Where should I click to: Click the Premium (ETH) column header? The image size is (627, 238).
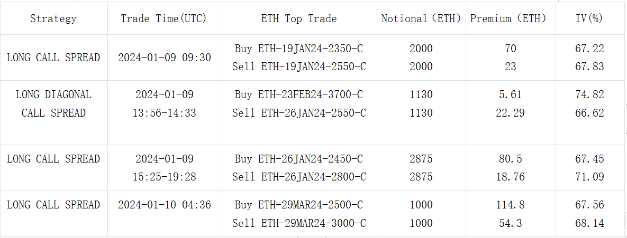[508, 18]
